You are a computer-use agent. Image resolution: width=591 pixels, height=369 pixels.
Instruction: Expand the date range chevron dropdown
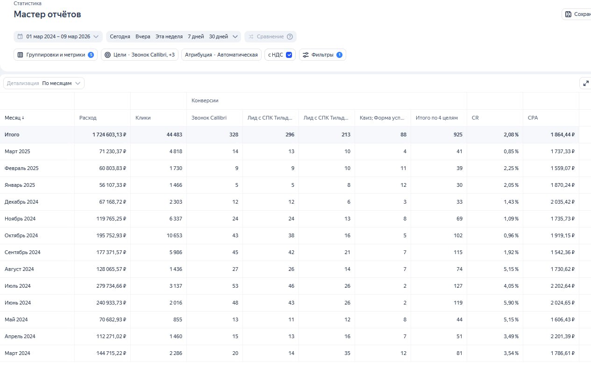96,36
